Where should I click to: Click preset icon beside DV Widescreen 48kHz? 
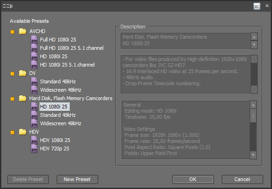[x=34, y=90]
